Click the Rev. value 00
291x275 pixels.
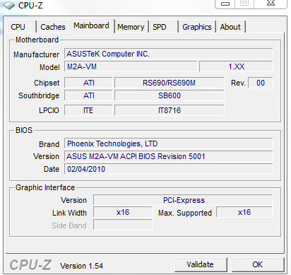tap(261, 83)
